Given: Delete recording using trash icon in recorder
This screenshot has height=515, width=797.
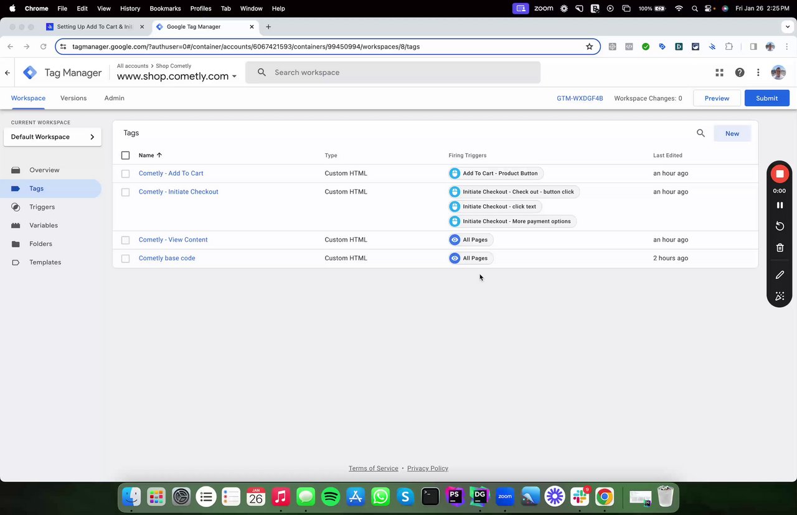Looking at the screenshot, I should coord(780,248).
